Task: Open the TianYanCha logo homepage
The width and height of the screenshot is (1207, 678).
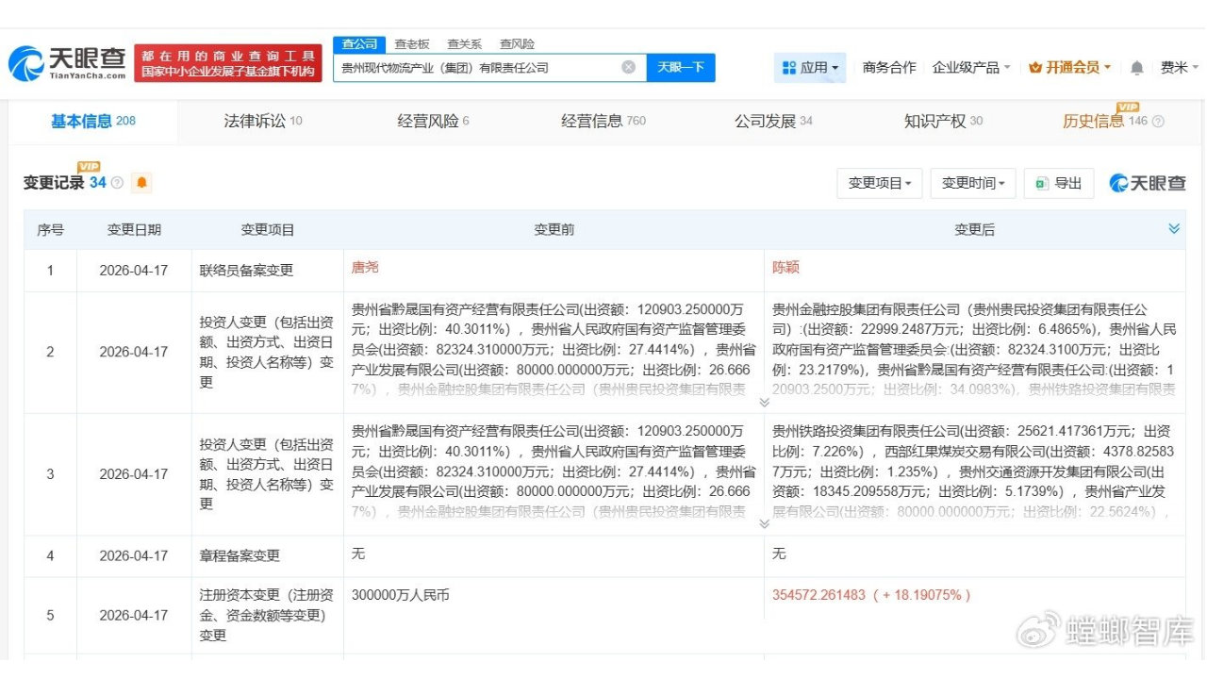Action: click(67, 63)
